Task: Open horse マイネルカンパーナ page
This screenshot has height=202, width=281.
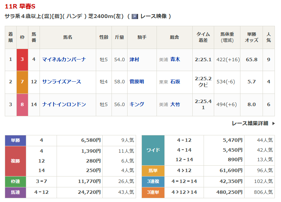Action: point(64,60)
